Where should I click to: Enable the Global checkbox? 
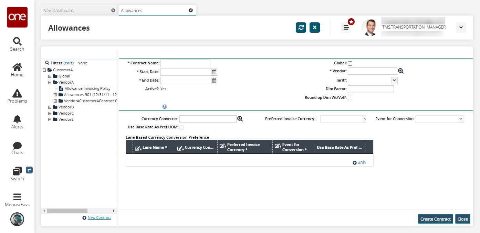[x=350, y=63]
